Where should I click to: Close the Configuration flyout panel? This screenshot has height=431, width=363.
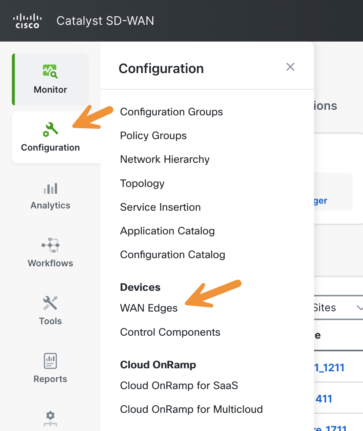coord(290,67)
